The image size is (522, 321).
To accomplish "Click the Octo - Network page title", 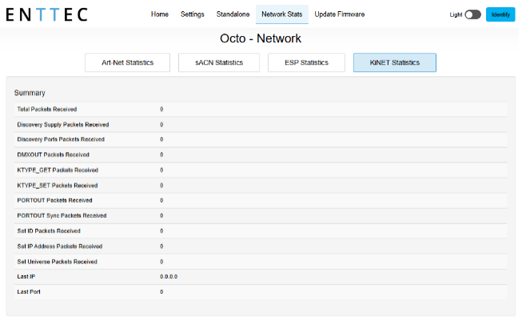I will point(261,38).
